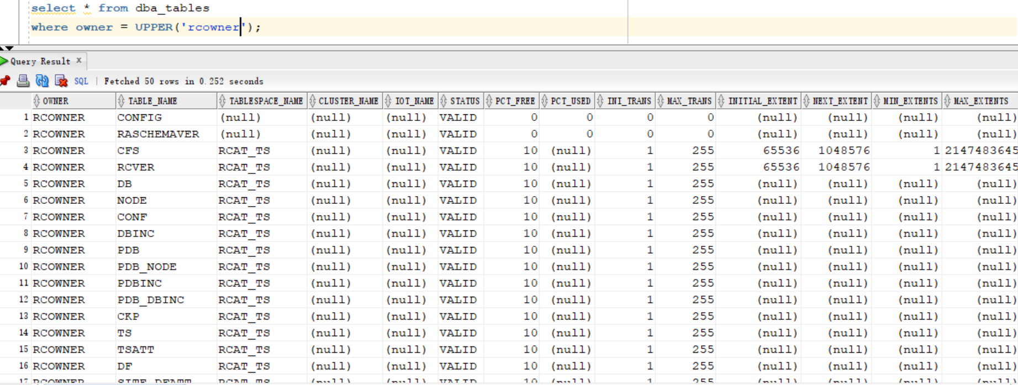Place cursor in the 'where owner' SQL line
Image resolution: width=1018 pixels, height=385 pixels.
point(146,27)
